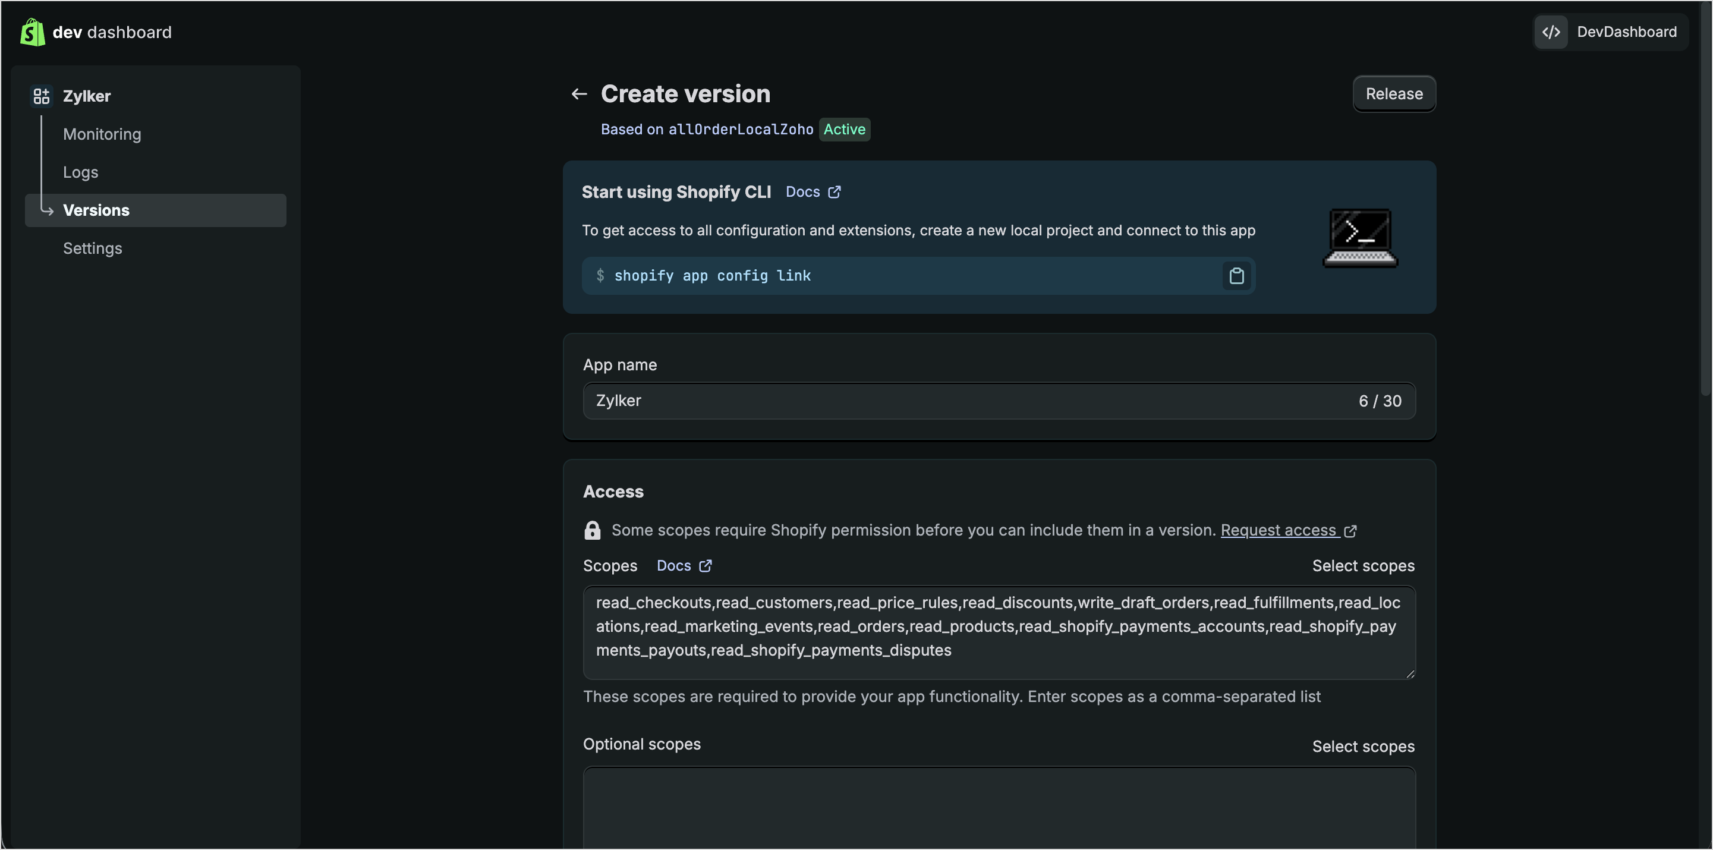Open Logs in the sidebar
This screenshot has width=1713, height=850.
[x=80, y=172]
